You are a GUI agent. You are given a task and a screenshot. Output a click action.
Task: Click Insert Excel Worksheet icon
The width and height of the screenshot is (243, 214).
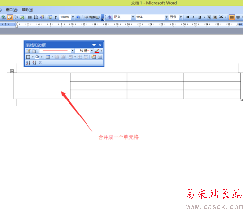pyautogui.click(x=22, y=17)
